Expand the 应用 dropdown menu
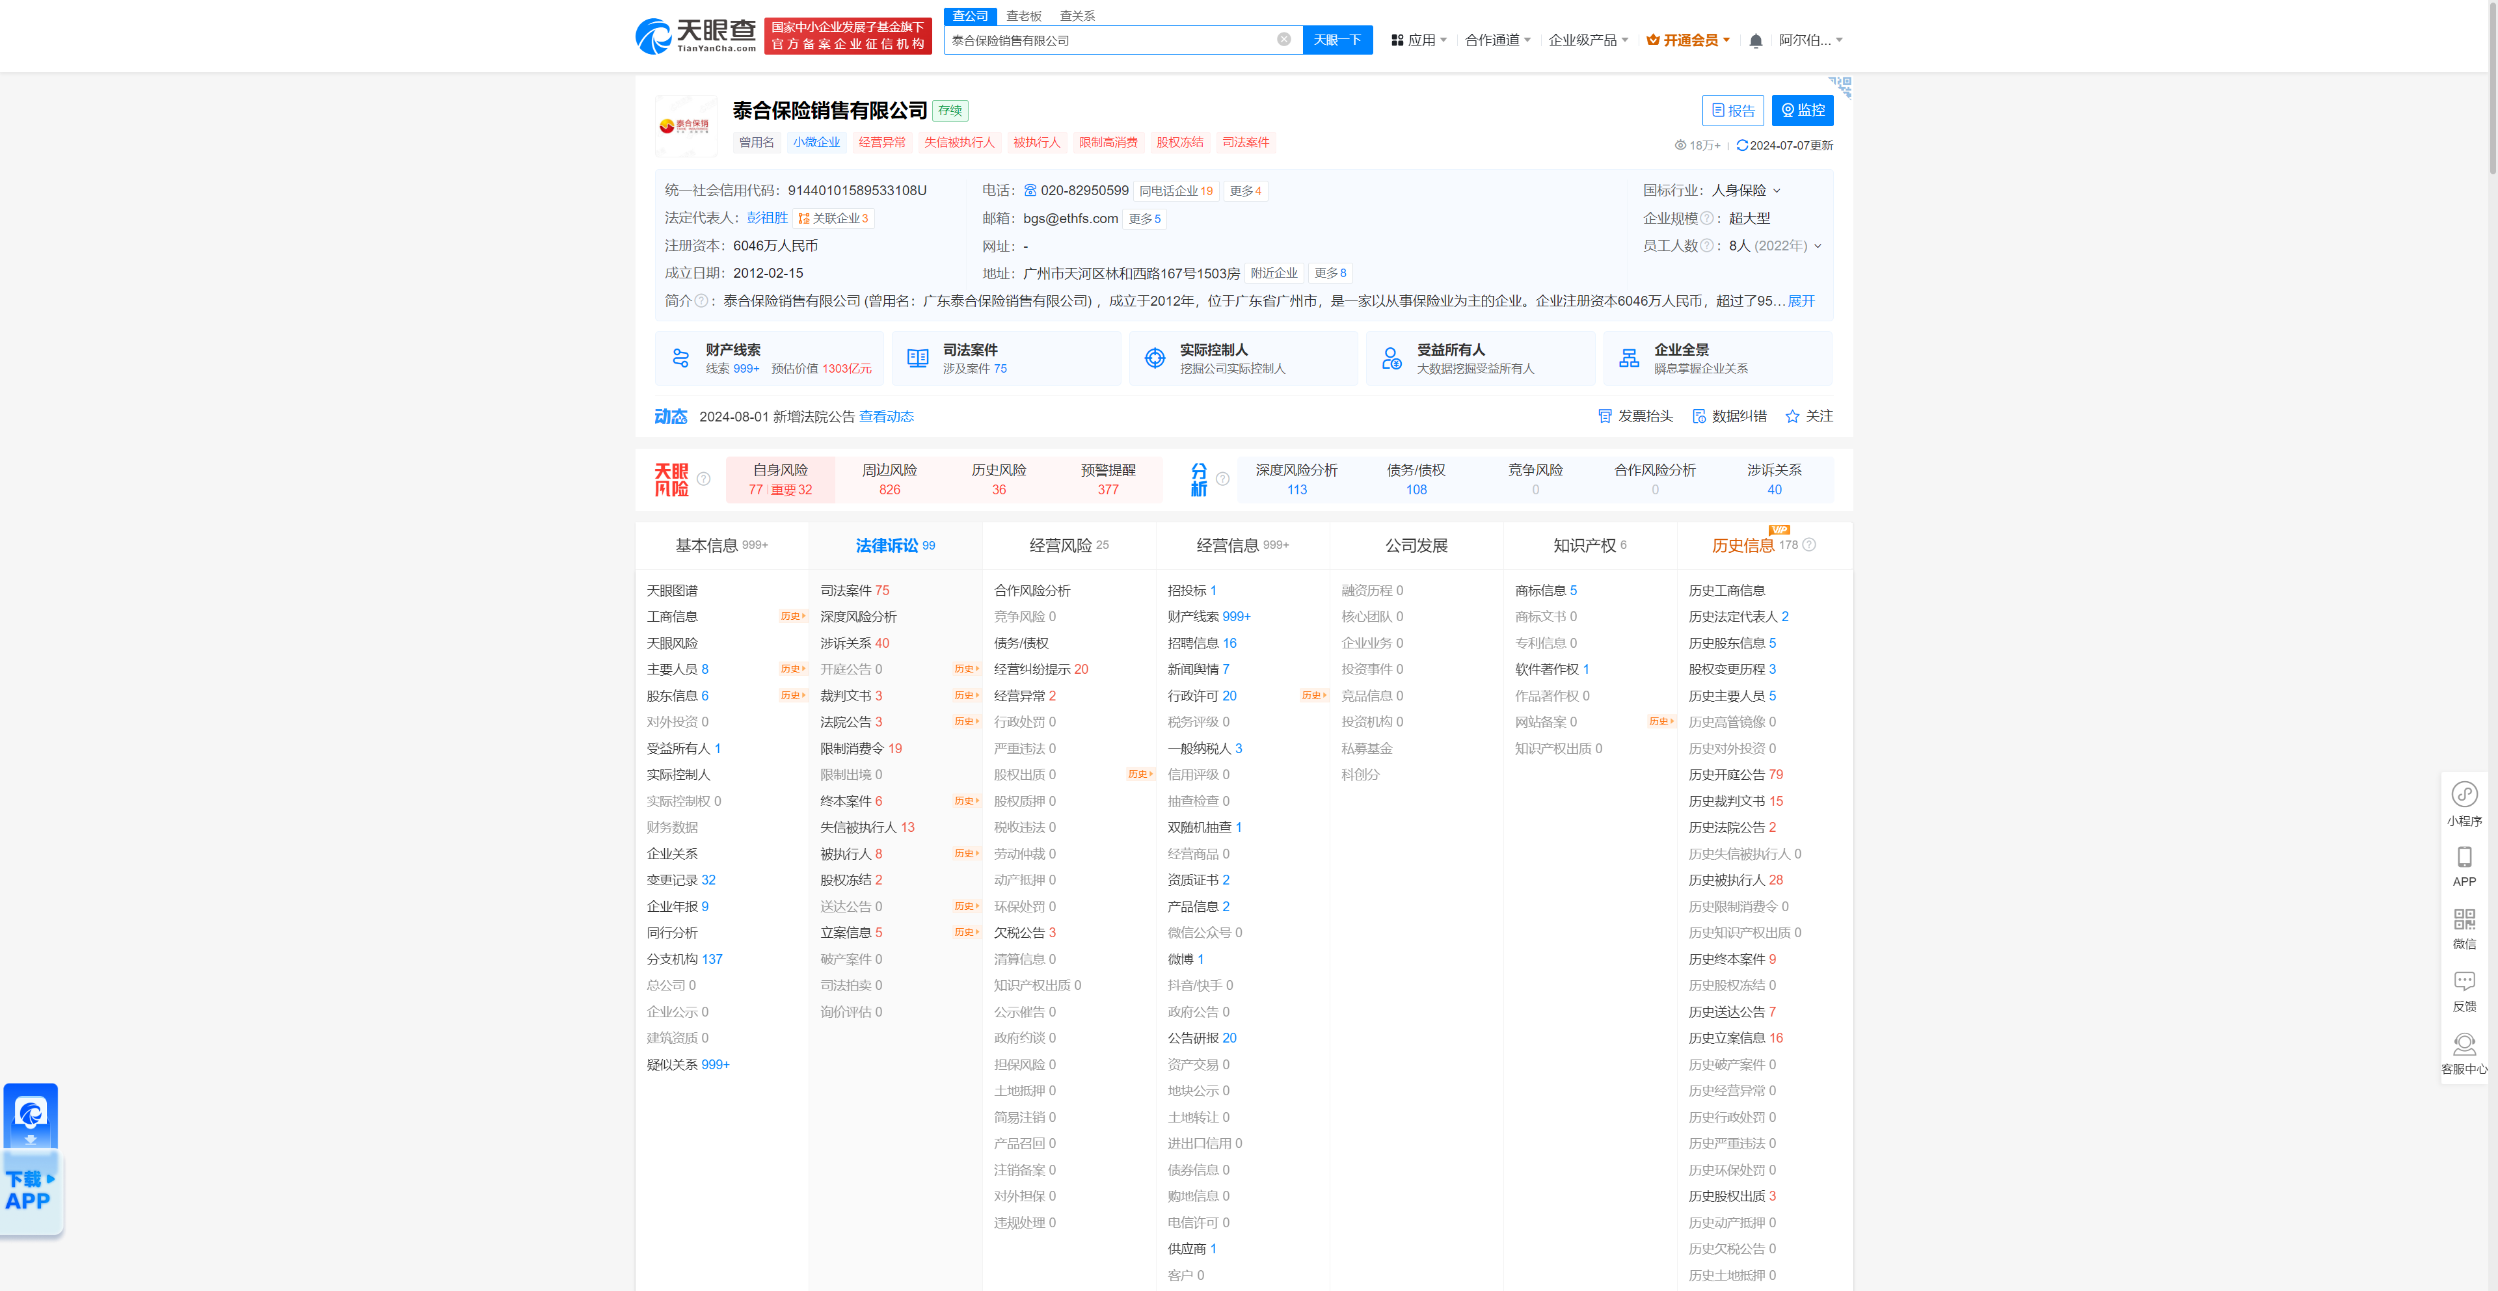This screenshot has width=2498, height=1291. coord(1419,41)
